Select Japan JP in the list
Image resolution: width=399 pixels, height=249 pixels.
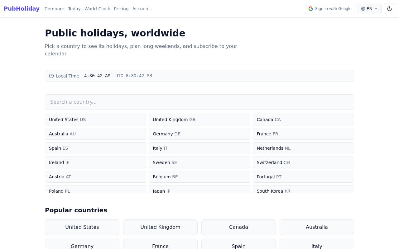pos(199,190)
